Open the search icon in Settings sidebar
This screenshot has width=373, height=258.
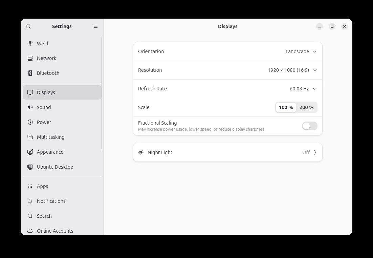coord(28,26)
